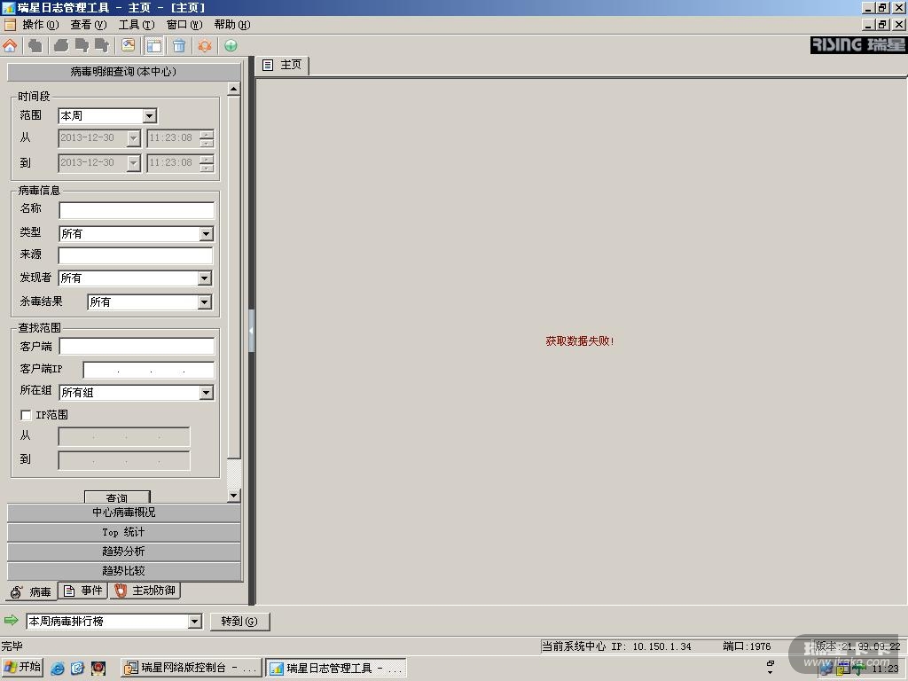Switch to the 主动防御 bottom tab
Image resolution: width=908 pixels, height=681 pixels.
pyautogui.click(x=145, y=591)
